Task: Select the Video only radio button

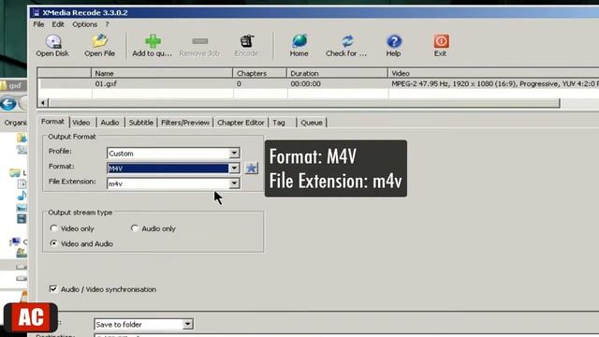Action: click(x=54, y=228)
